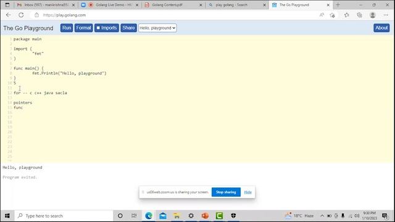
Task: Open the Hello, playground examples dropdown
Action: 157,28
